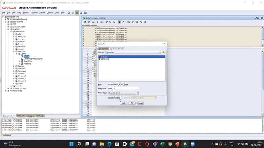Collapse the DBnew database node

pos(16,54)
